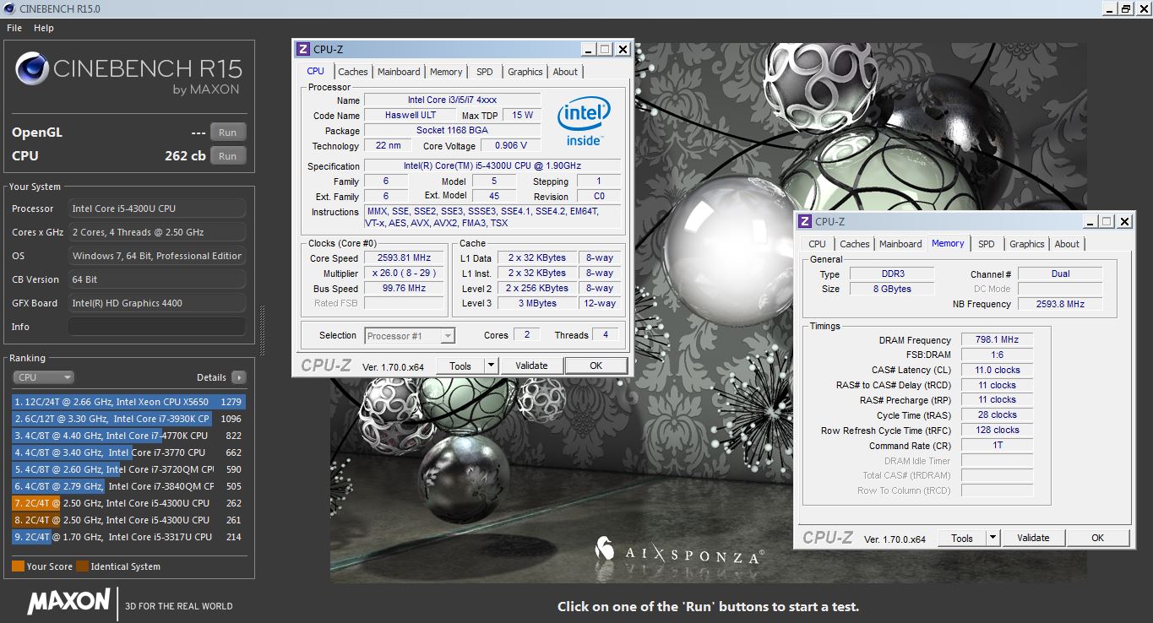Switch to CPU tab in second CPU-Z window
The image size is (1153, 623).
coord(818,244)
